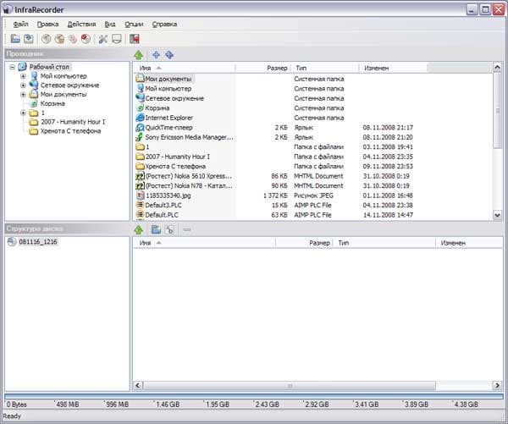This screenshot has width=508, height=424.
Task: Click the Remove minus icon in disc layout toolbar
Action: (187, 229)
